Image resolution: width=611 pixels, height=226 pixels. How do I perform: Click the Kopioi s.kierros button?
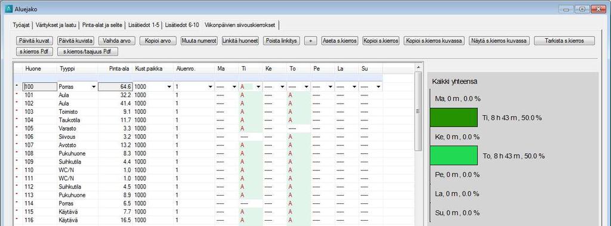pos(381,41)
